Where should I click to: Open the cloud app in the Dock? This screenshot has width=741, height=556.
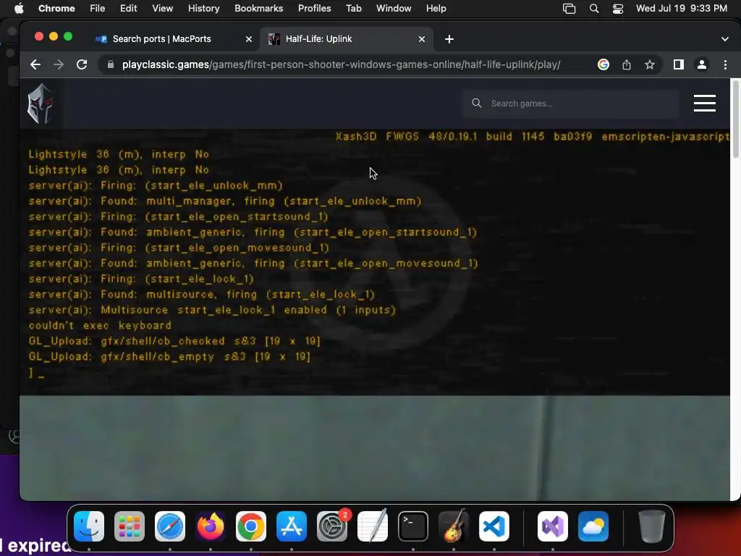pos(593,526)
